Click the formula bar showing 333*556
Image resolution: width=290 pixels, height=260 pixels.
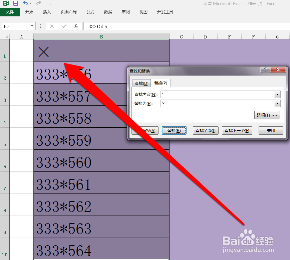pos(187,26)
